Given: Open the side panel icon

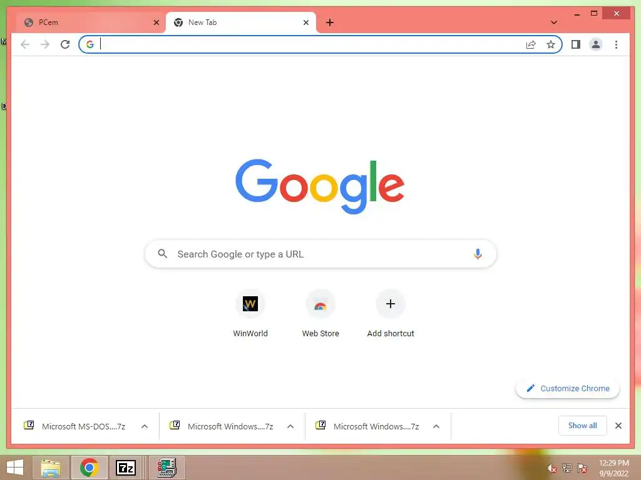Looking at the screenshot, I should (x=576, y=44).
